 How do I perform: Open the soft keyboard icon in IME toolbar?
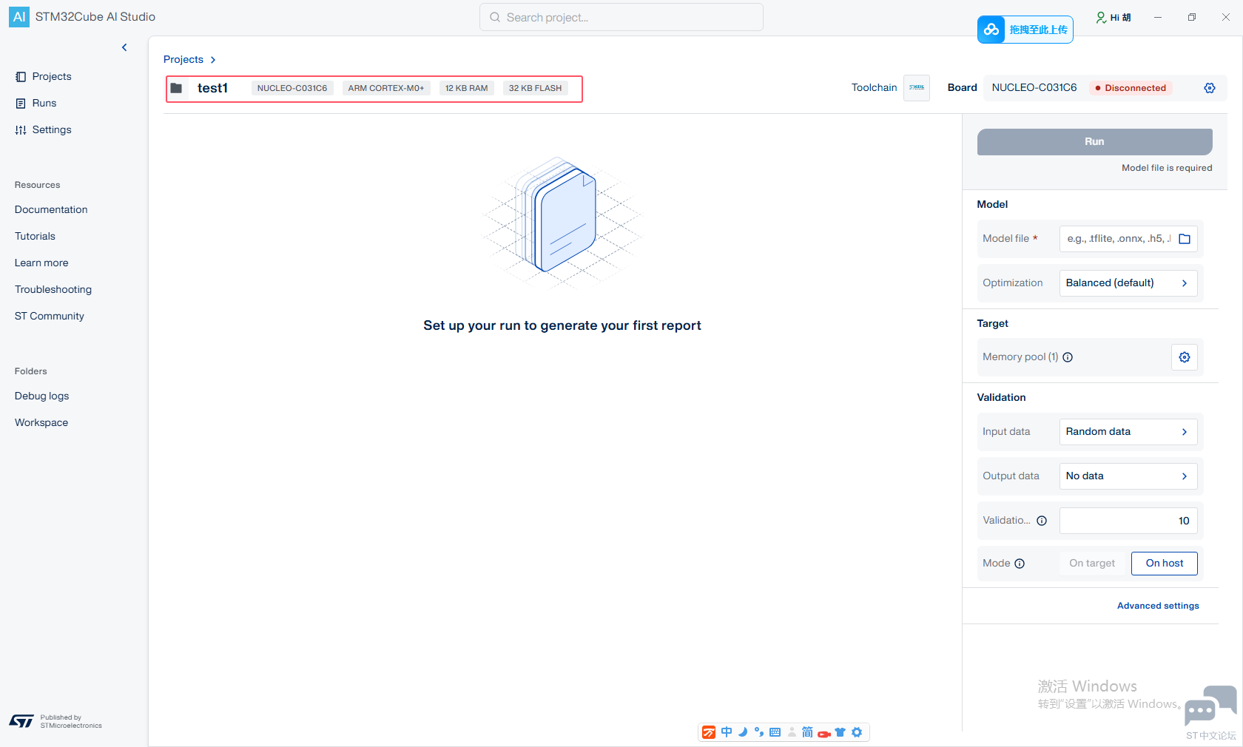775,732
